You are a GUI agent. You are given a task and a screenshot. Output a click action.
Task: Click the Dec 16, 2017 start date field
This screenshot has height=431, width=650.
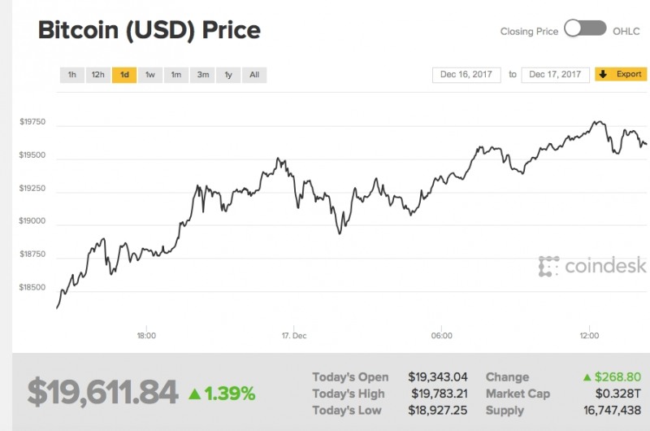tap(468, 75)
